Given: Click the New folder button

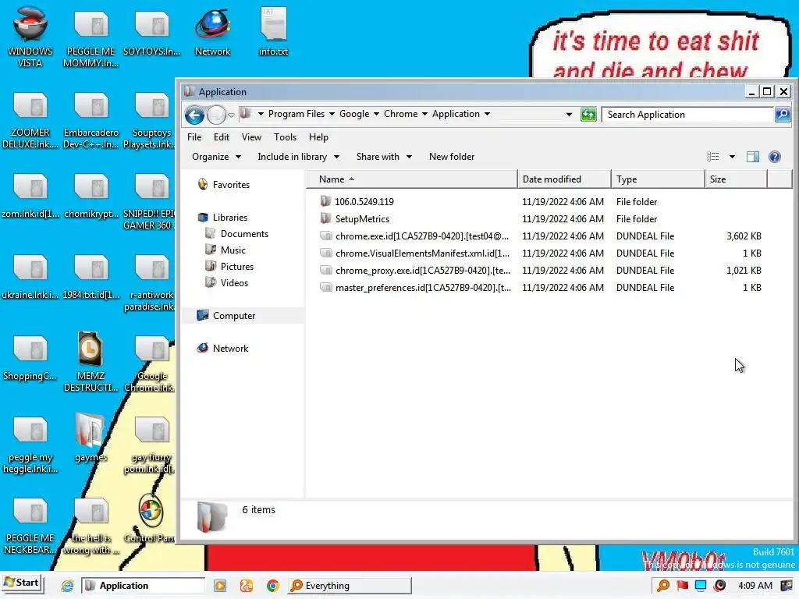Looking at the screenshot, I should coord(452,157).
